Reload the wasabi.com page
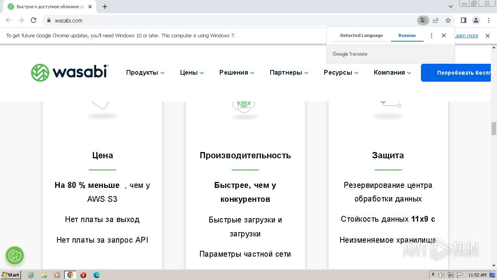This screenshot has height=280, width=497. coord(33,20)
